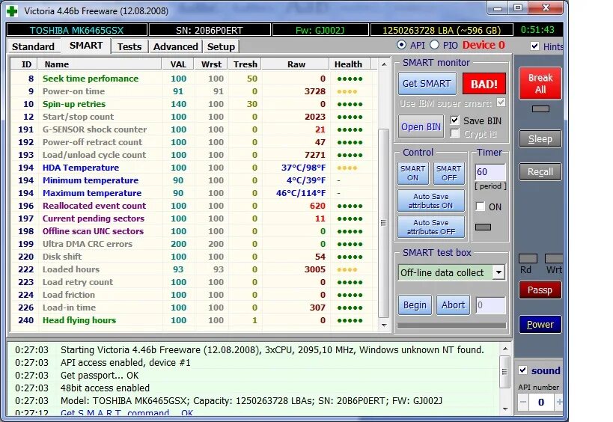Click the red BAD! status button
The image size is (613, 422).
484,84
